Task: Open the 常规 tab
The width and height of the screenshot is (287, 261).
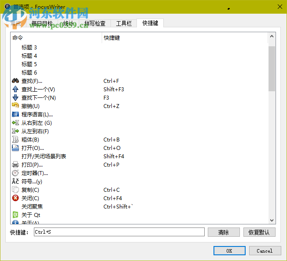Action: pyautogui.click(x=16, y=23)
